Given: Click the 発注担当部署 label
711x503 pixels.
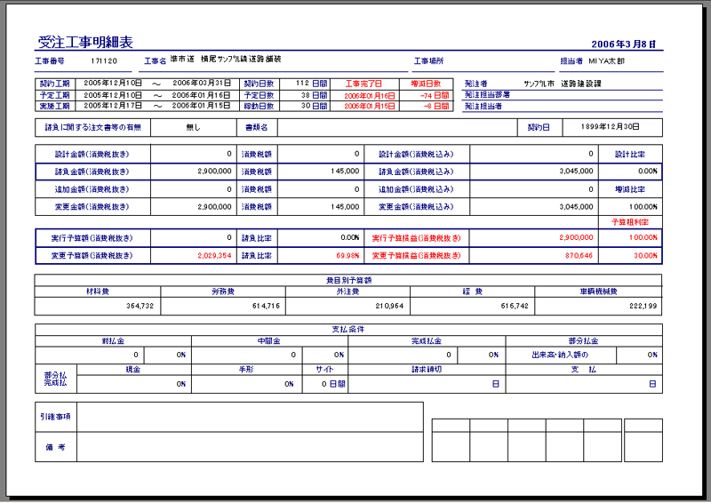Looking at the screenshot, I should (x=487, y=95).
